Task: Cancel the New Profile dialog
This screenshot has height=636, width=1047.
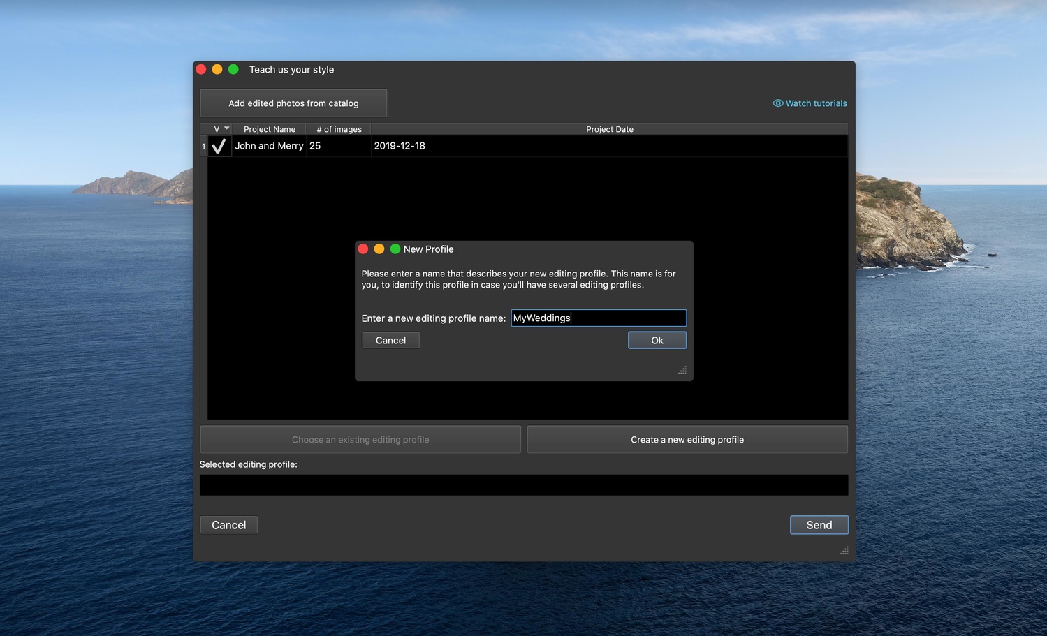Action: click(x=390, y=340)
